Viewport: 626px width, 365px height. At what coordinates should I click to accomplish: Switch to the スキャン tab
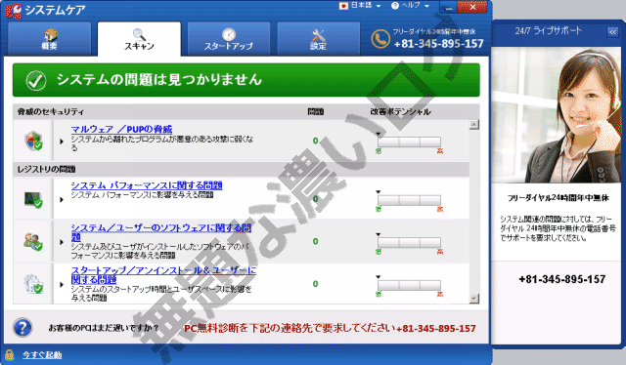[139, 39]
